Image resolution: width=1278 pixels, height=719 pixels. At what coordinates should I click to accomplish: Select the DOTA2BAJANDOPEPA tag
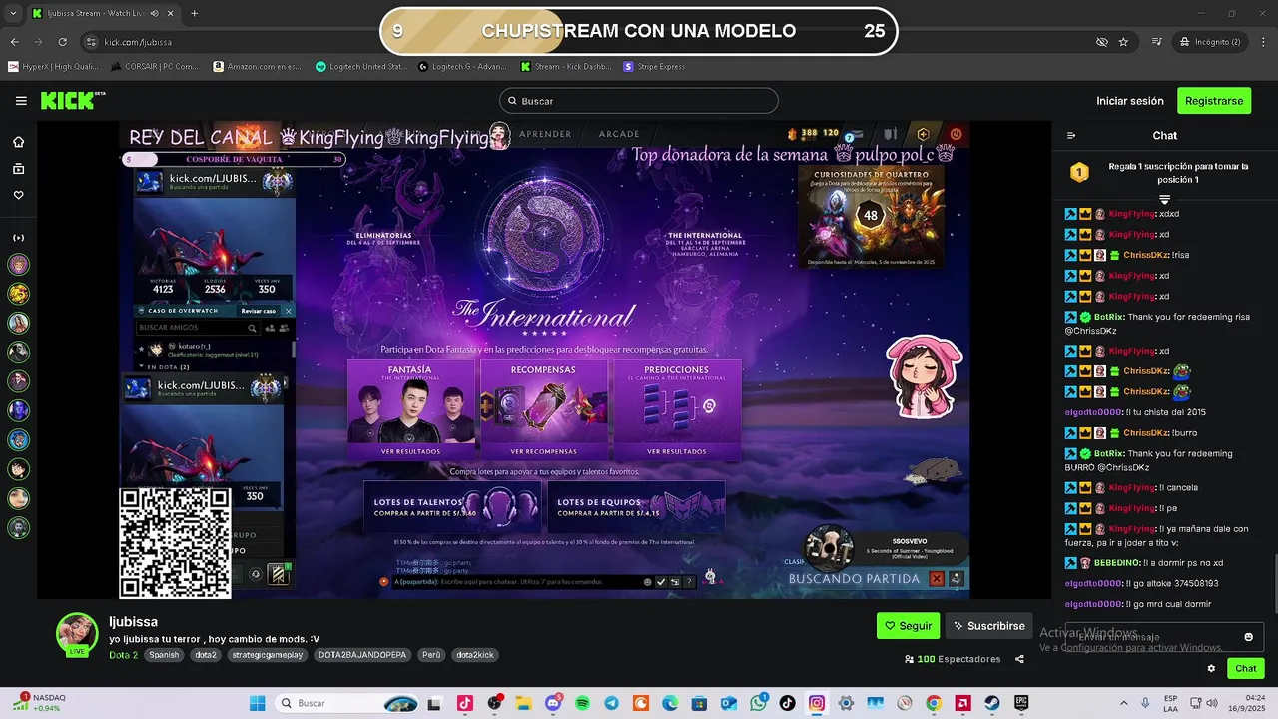point(362,655)
